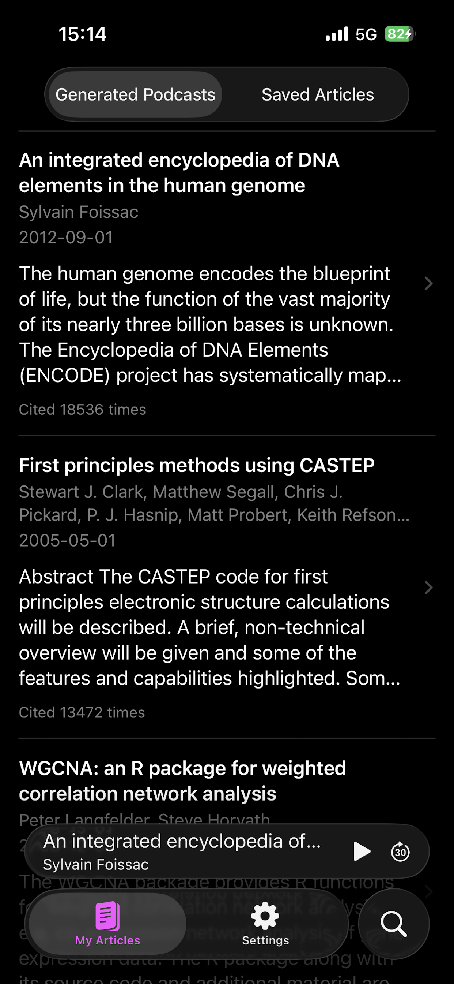Expand the ENCODE article with its chevron
454x984 pixels.
tap(429, 284)
